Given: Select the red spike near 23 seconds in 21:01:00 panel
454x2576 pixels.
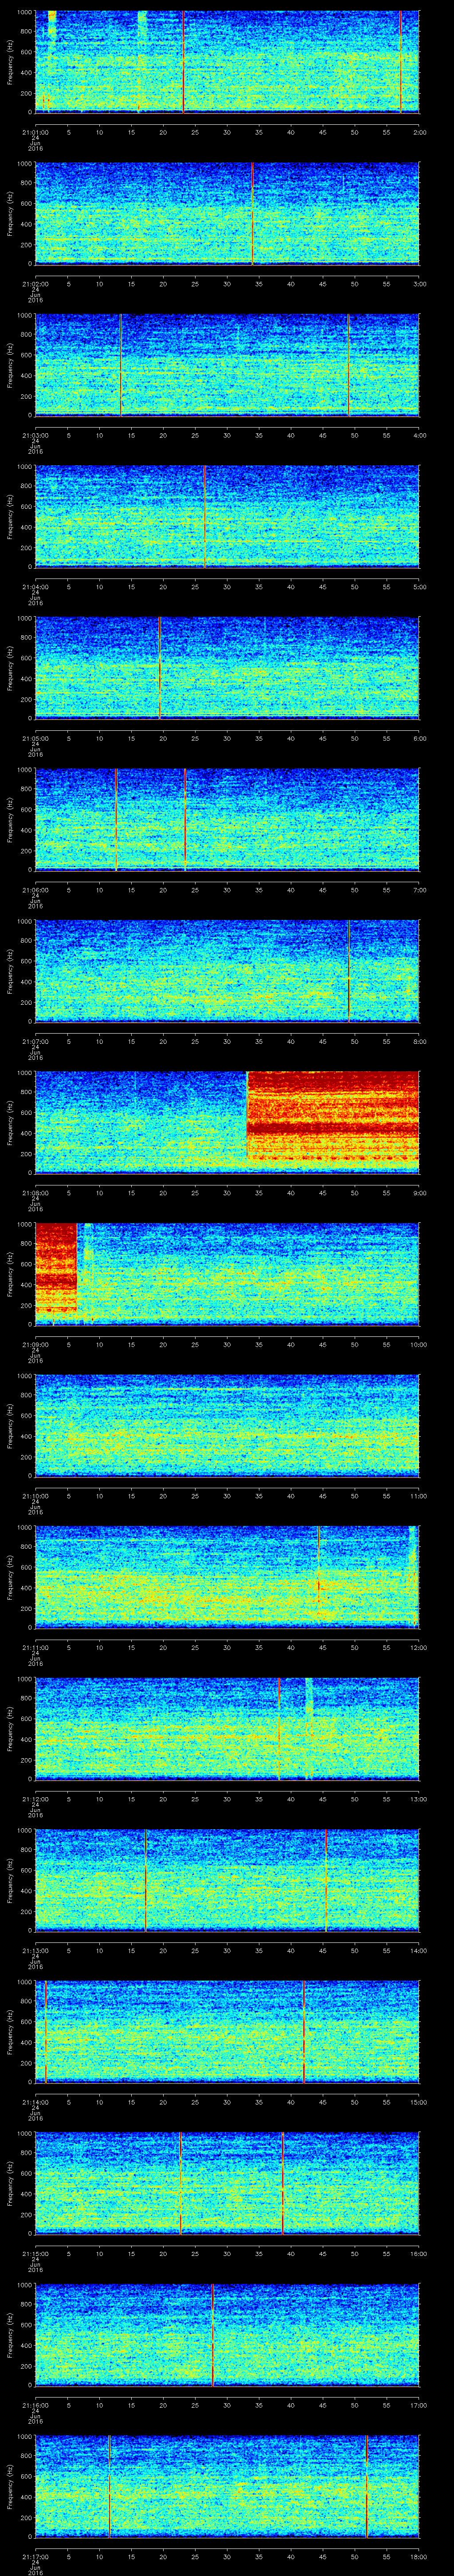Looking at the screenshot, I should (184, 62).
